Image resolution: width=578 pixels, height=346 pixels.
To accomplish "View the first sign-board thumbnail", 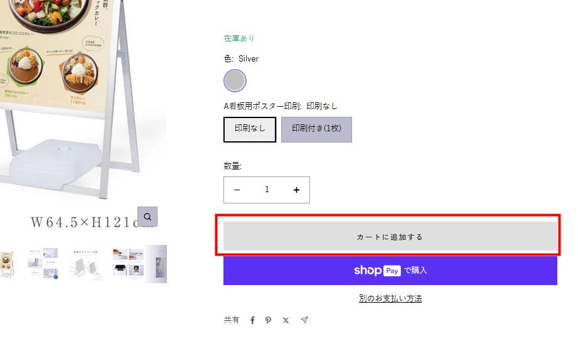I will (9, 264).
